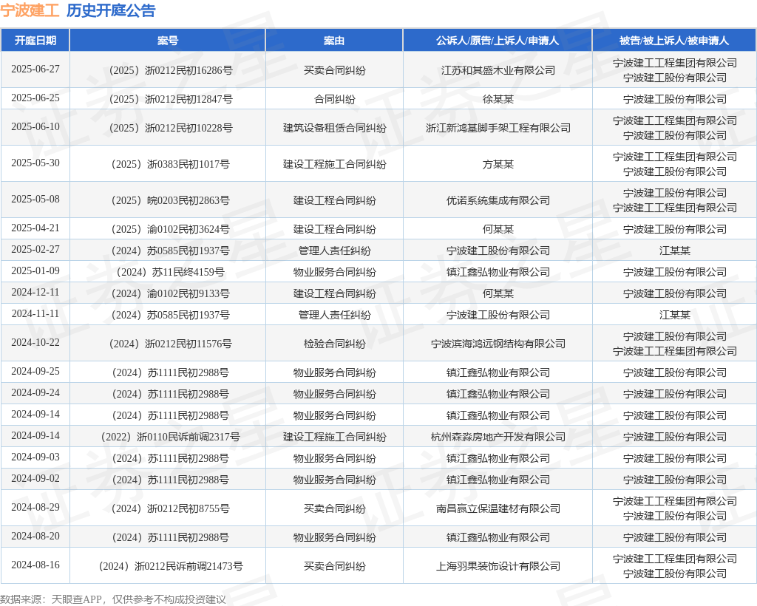Click case number (2024)渝0102民初9133号
Image resolution: width=757 pixels, height=606 pixels.
171,293
